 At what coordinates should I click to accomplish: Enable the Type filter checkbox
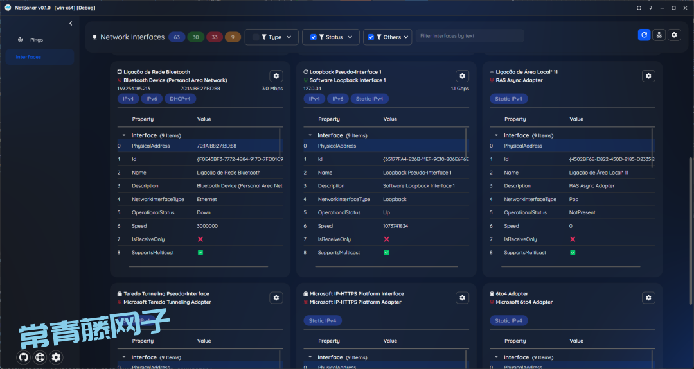pyautogui.click(x=256, y=37)
